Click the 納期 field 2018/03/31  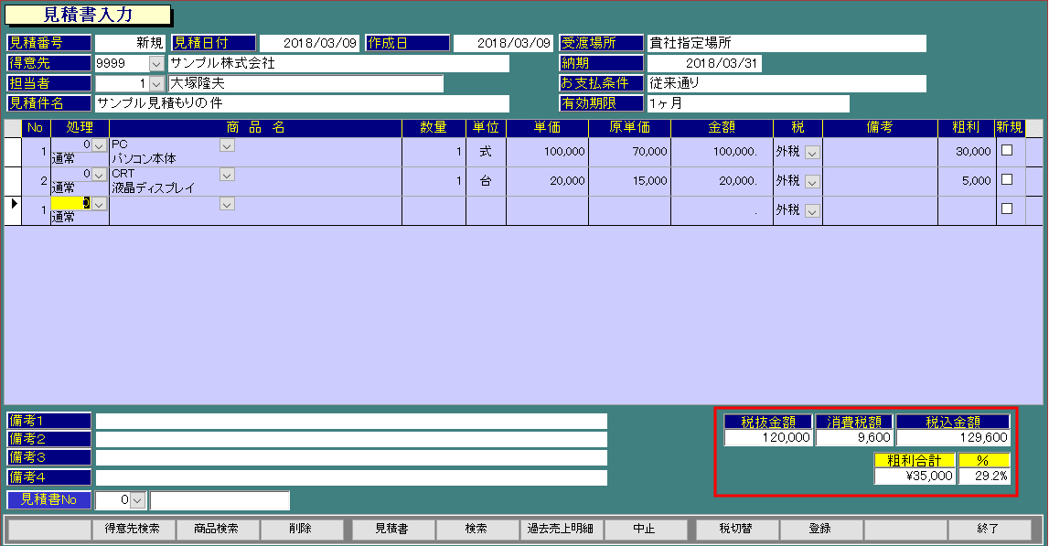tap(704, 64)
